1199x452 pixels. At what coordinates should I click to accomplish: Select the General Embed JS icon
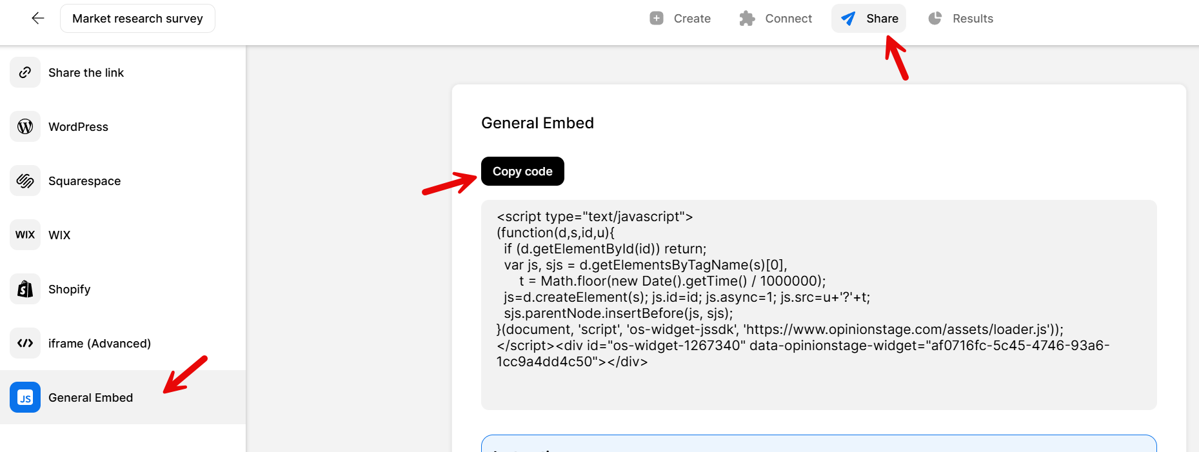[25, 397]
